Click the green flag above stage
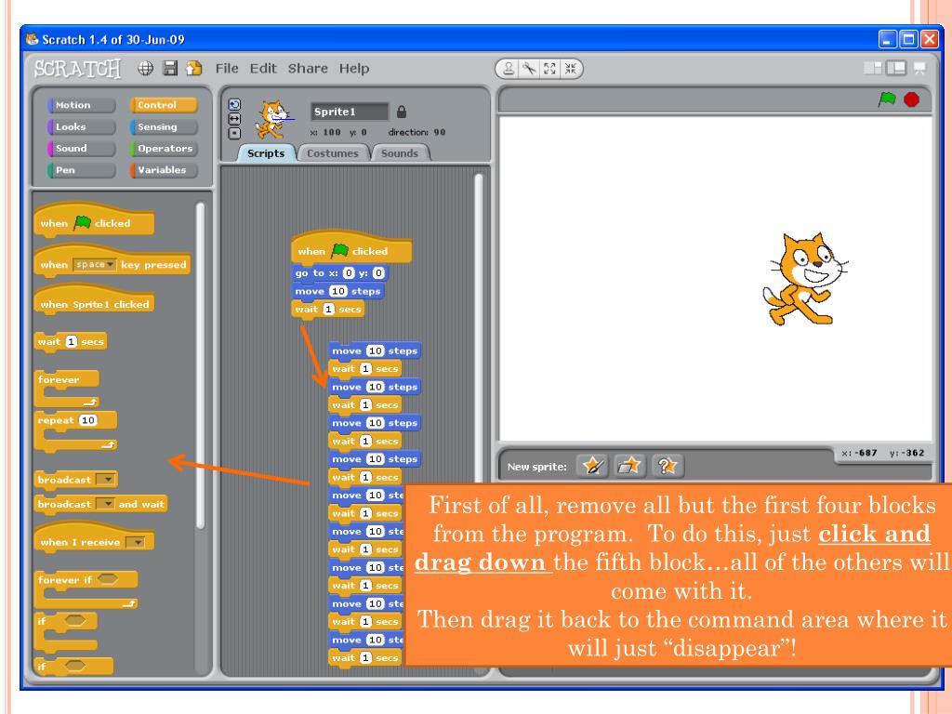Image resolution: width=952 pixels, height=714 pixels. (887, 99)
